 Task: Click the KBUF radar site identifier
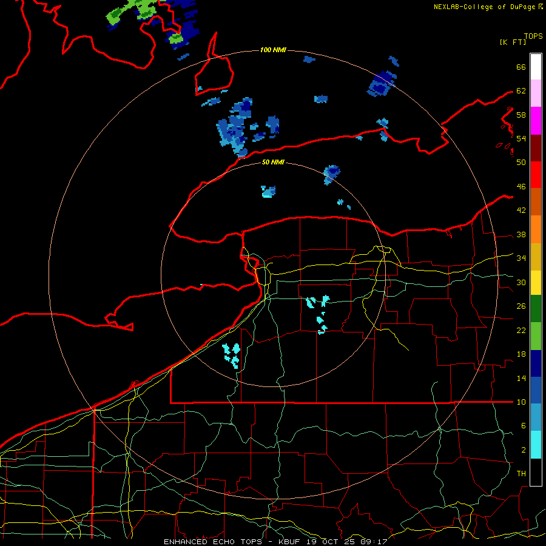[x=291, y=542]
